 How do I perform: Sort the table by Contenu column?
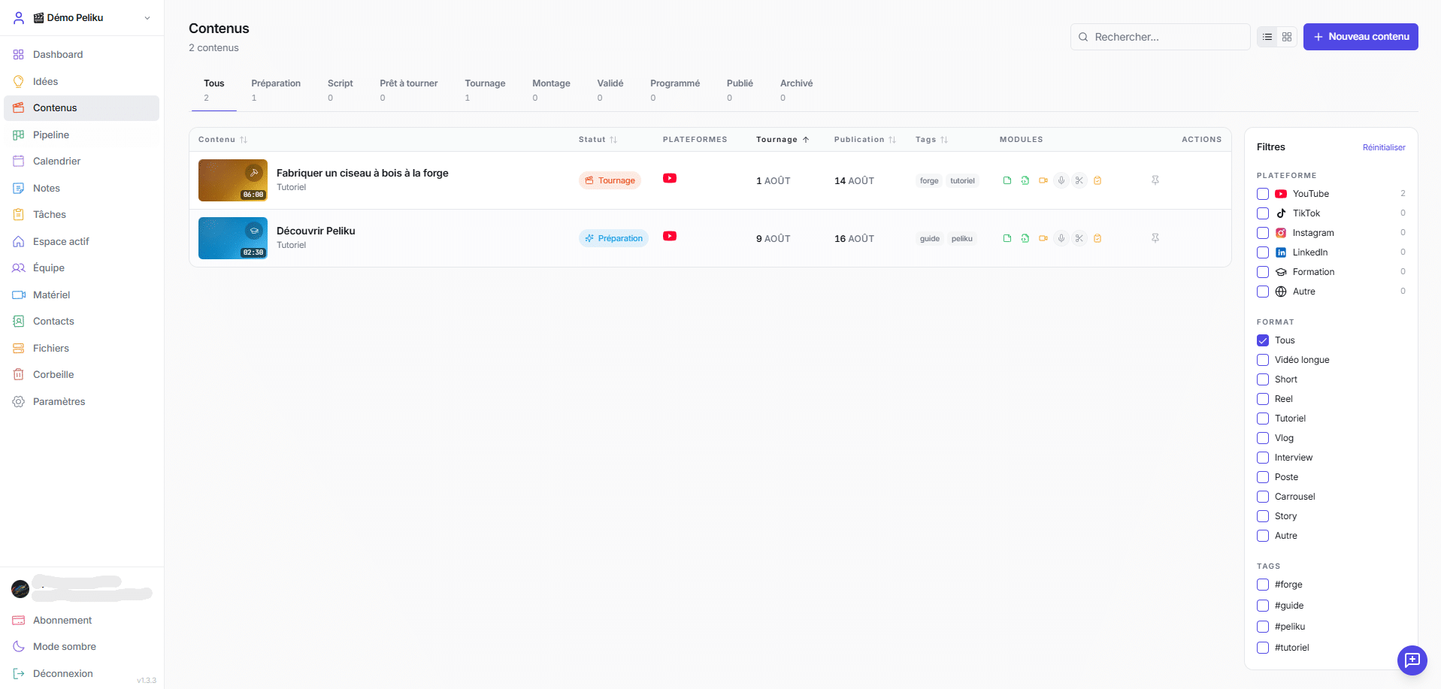223,140
